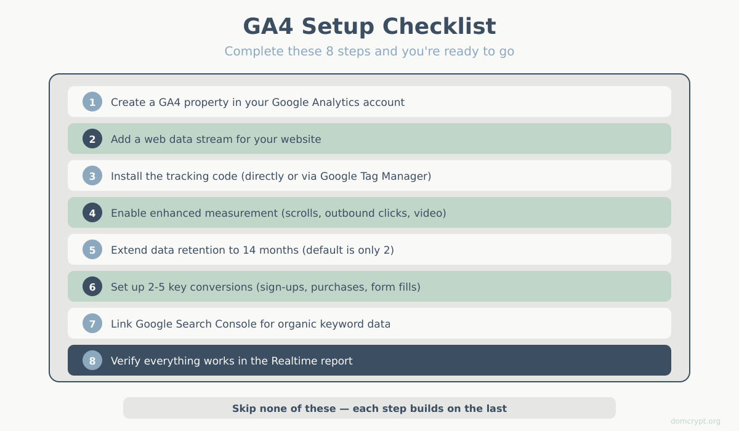Select the number 7 circle badge
The image size is (739, 431).
(92, 323)
